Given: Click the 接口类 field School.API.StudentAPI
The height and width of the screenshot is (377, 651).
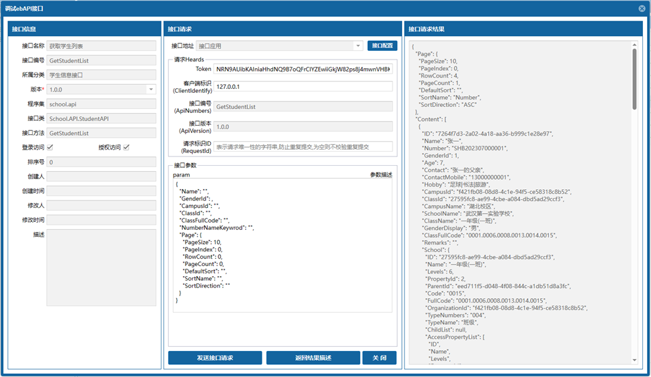Looking at the screenshot, I should point(101,118).
